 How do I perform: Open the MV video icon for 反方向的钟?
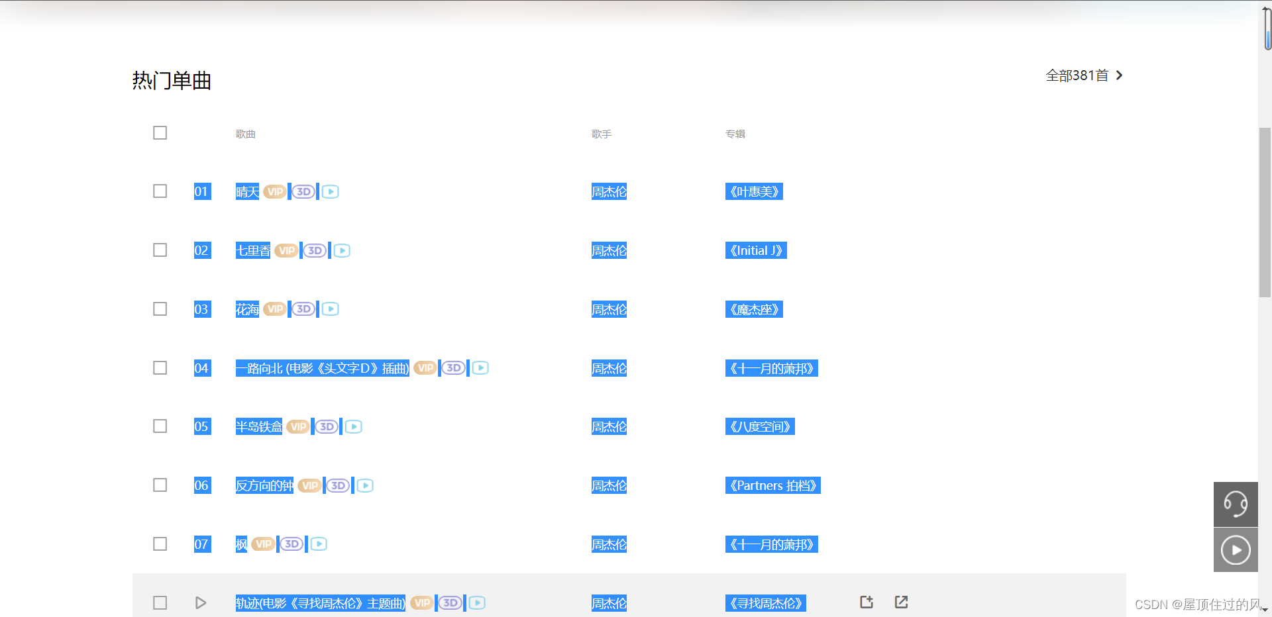coord(365,485)
